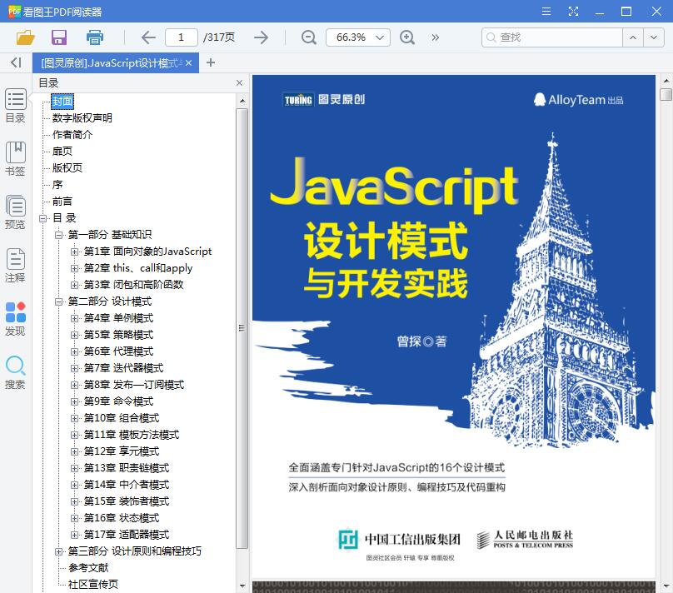
Task: Open a file with the folder icon
Action: click(25, 37)
